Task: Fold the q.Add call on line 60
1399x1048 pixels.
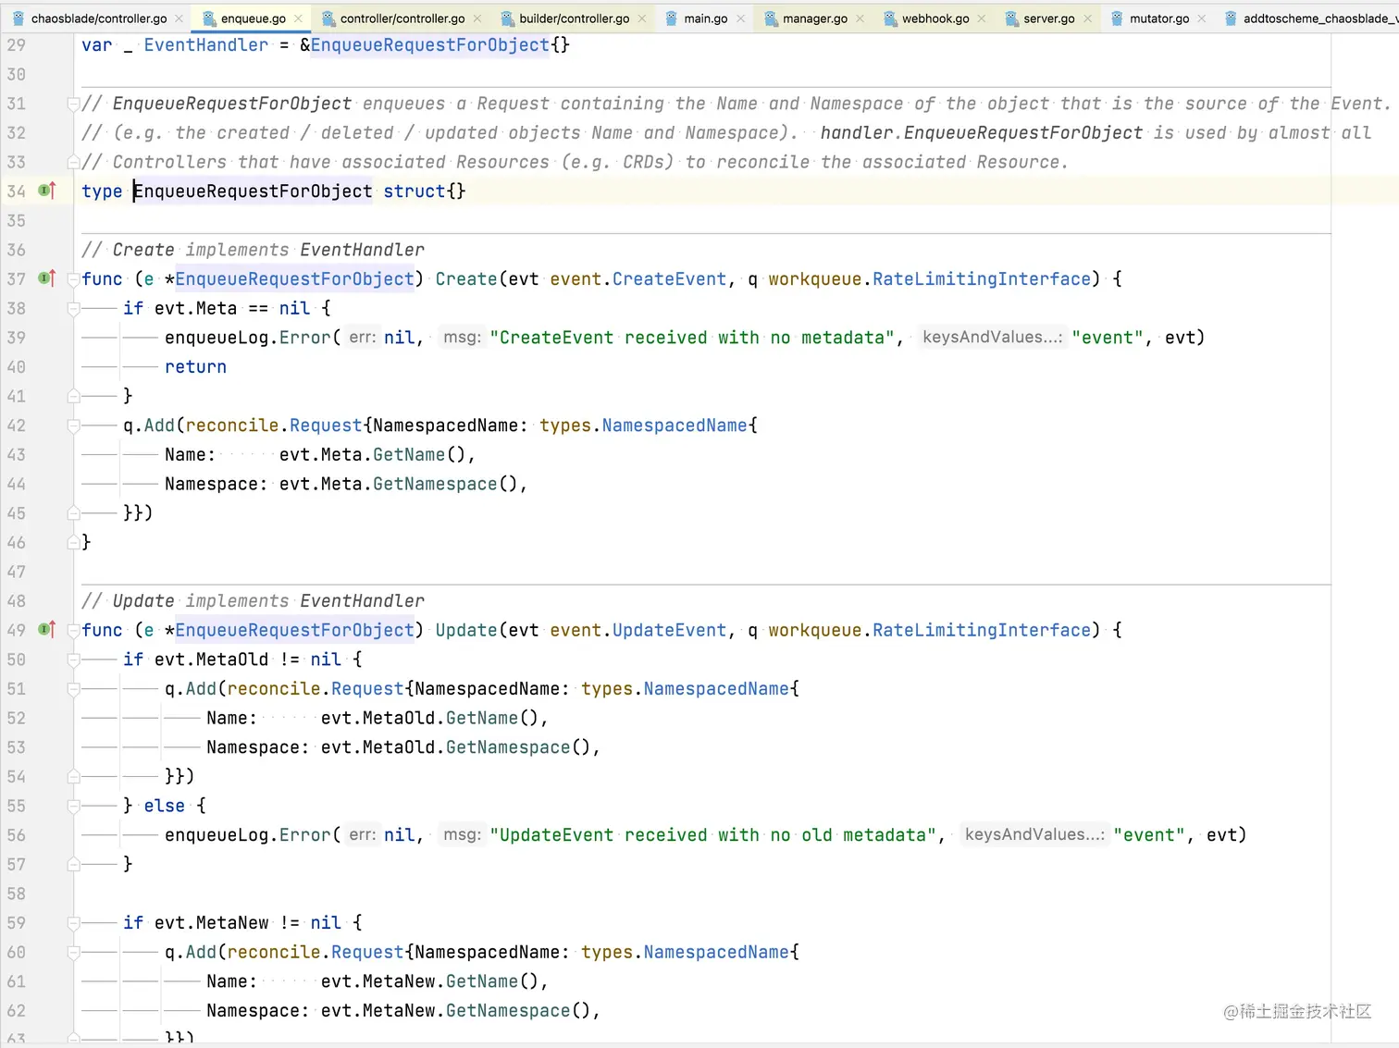Action: [x=73, y=952]
